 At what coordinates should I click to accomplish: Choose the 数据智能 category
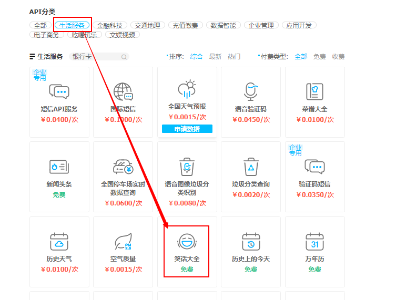[x=224, y=26]
